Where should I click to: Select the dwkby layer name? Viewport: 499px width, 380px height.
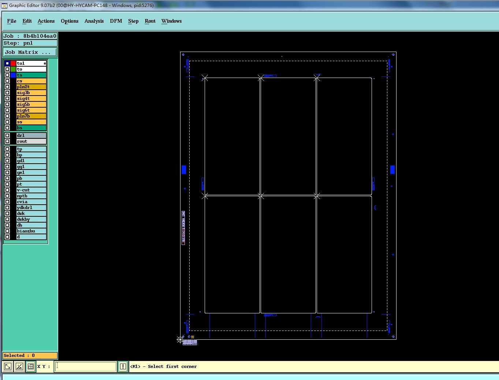(31, 219)
